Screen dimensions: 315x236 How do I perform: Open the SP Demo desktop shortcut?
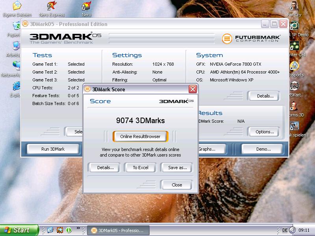coord(299,29)
